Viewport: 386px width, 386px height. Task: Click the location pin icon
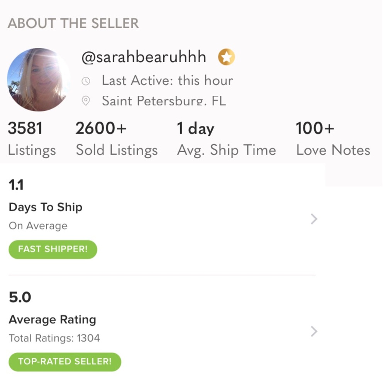tap(86, 101)
